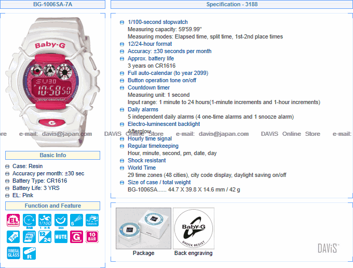Click the 5 alarms icon
The height and width of the screenshot is (268, 353).
pyautogui.click(x=76, y=220)
